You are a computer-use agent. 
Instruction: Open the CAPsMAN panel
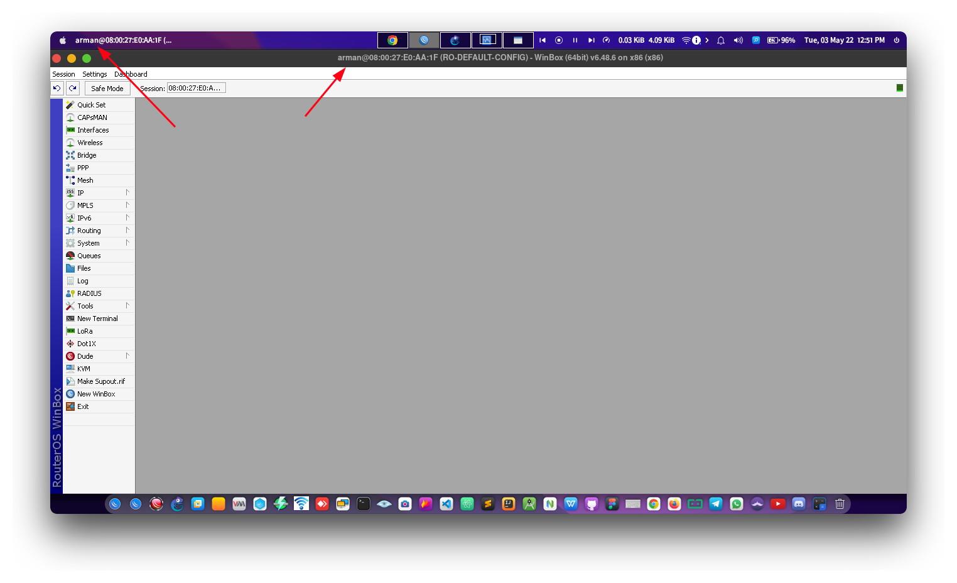92,117
